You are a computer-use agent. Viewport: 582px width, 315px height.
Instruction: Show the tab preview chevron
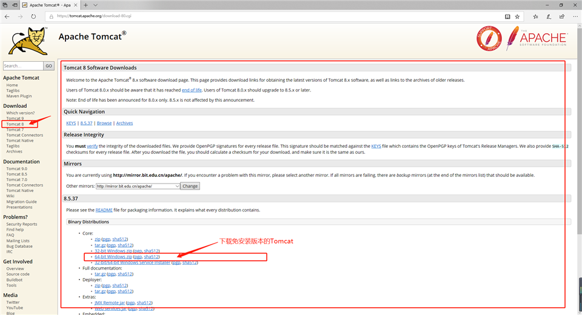(x=95, y=5)
